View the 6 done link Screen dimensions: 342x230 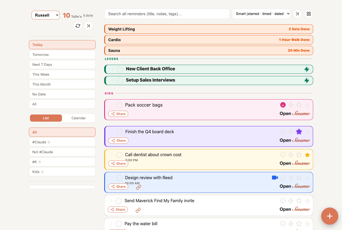[x=88, y=16]
